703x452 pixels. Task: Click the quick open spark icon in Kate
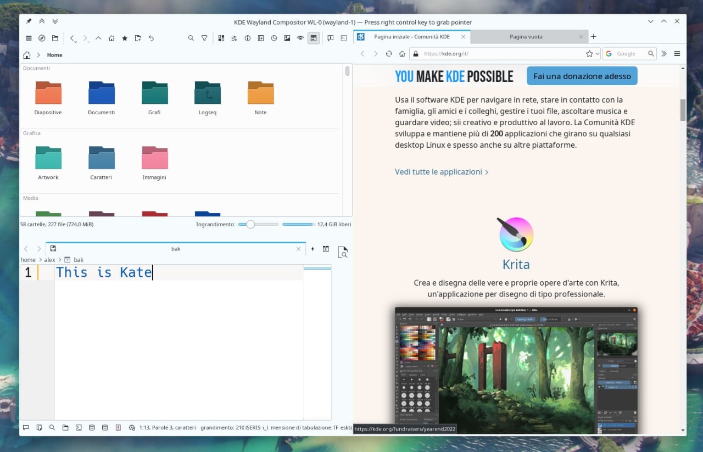click(x=313, y=249)
